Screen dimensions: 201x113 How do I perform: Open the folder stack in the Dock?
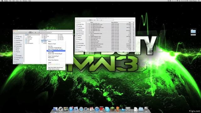pos(141,109)
